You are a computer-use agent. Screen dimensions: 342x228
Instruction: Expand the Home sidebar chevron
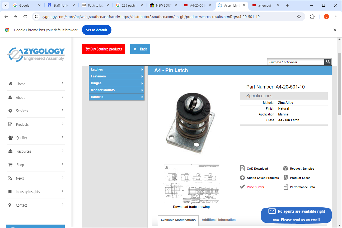point(63,83)
